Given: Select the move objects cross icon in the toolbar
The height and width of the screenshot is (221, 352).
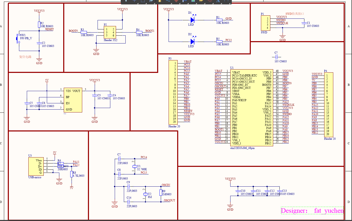Looking at the screenshot, I should [x=135, y=1].
